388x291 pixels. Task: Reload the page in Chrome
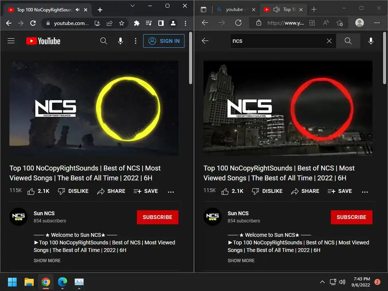tap(33, 23)
